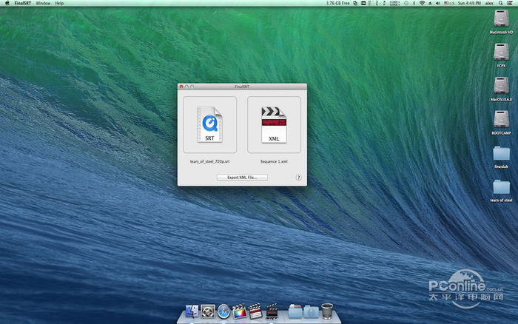The image size is (518, 324).
Task: Open the red-and-white clapperboard app in the Dock
Action: (x=255, y=311)
